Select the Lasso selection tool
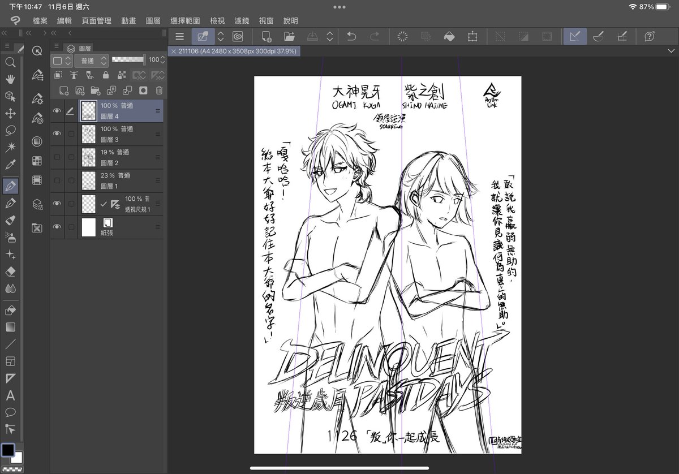 [10, 130]
